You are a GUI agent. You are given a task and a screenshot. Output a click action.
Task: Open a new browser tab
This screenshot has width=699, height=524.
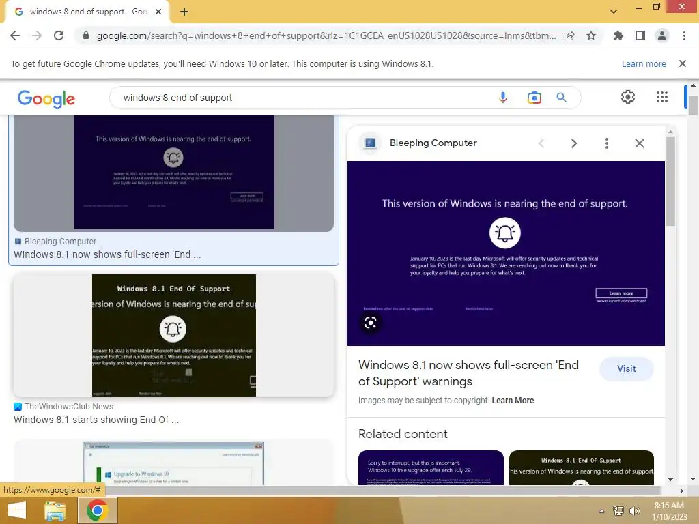184,12
